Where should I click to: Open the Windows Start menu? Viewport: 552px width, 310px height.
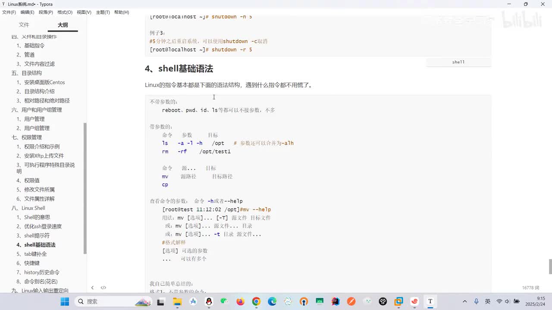point(65,301)
